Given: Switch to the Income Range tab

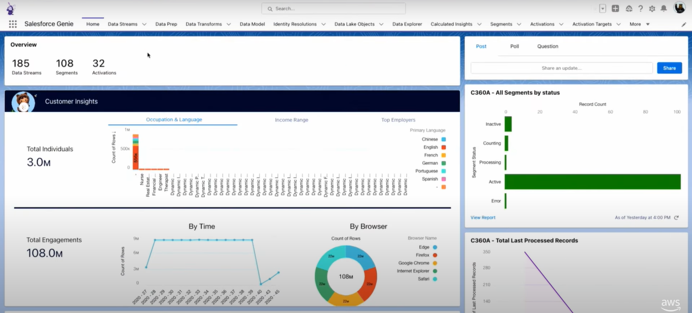Looking at the screenshot, I should pos(292,120).
